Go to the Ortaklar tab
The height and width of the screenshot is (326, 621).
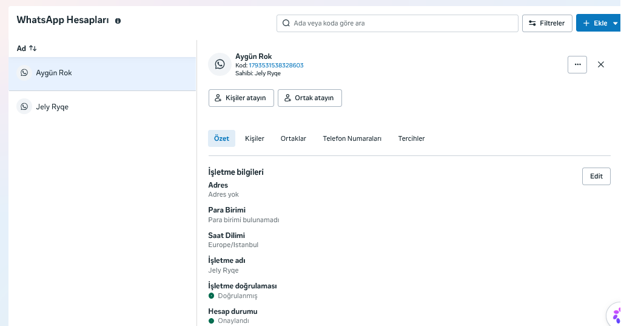pyautogui.click(x=294, y=138)
